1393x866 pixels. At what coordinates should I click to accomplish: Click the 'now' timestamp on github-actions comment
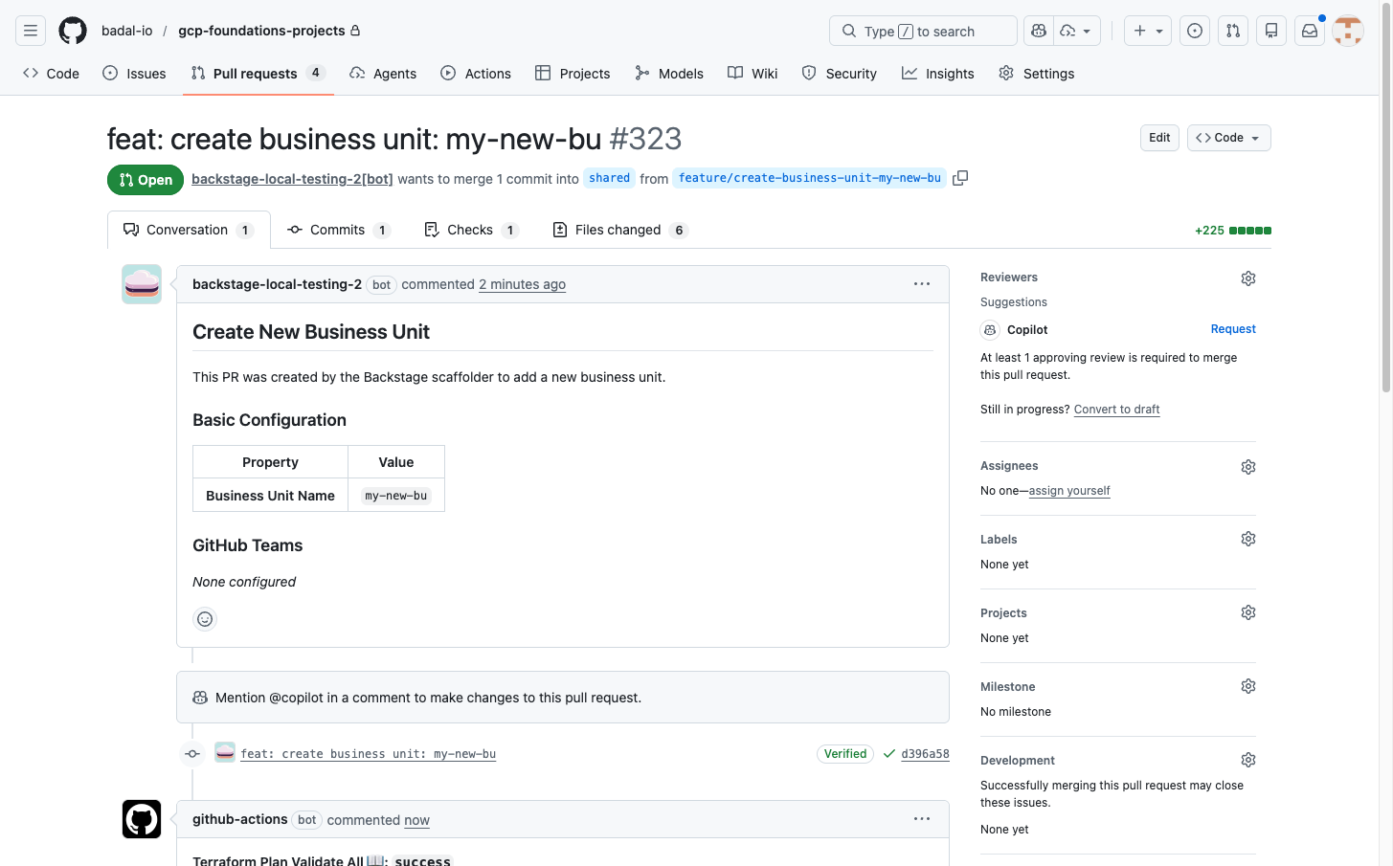tap(416, 820)
